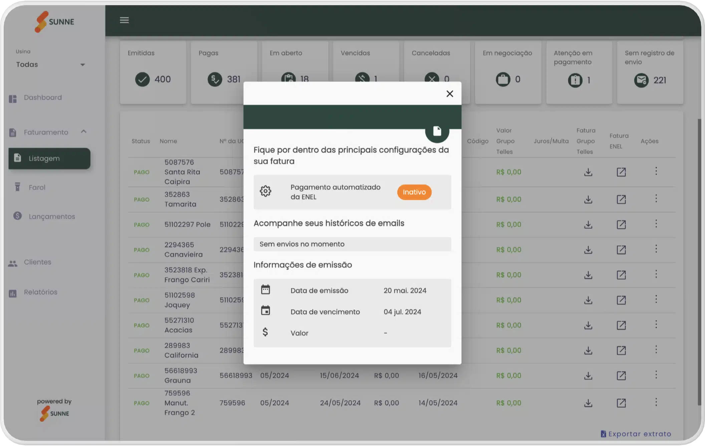Image resolution: width=705 pixels, height=446 pixels.
Task: Click the page vertical scrollbar
Action: click(x=699, y=262)
